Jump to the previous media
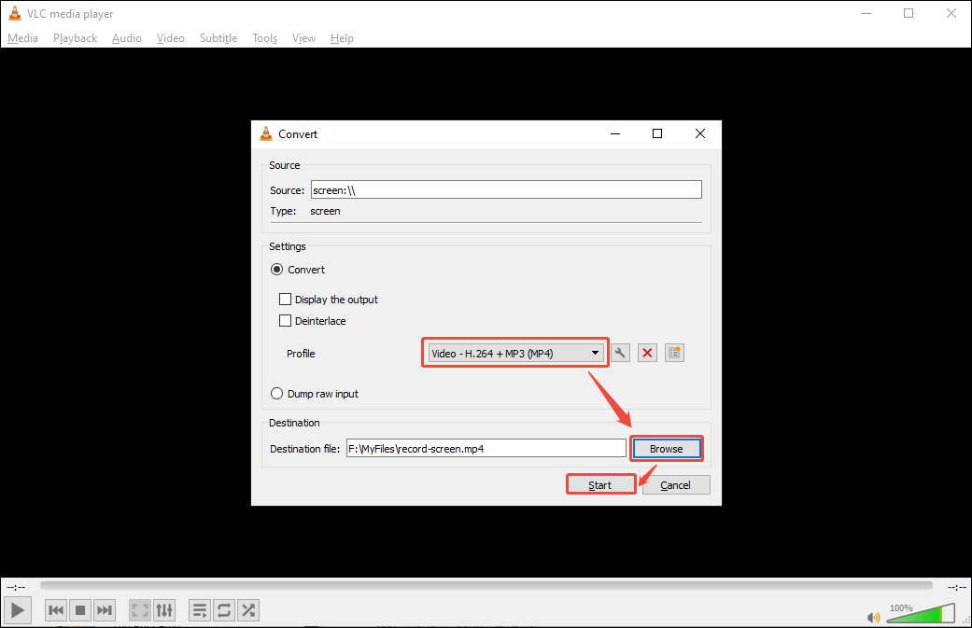The width and height of the screenshot is (972, 628). pyautogui.click(x=55, y=609)
